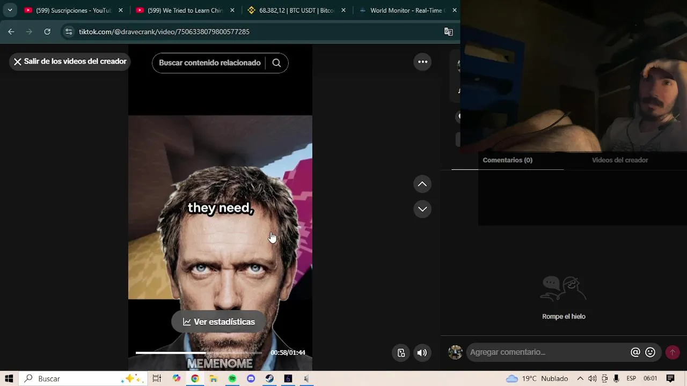Open the weather widget 19°C Nublado
Image resolution: width=687 pixels, height=386 pixels.
[537, 378]
